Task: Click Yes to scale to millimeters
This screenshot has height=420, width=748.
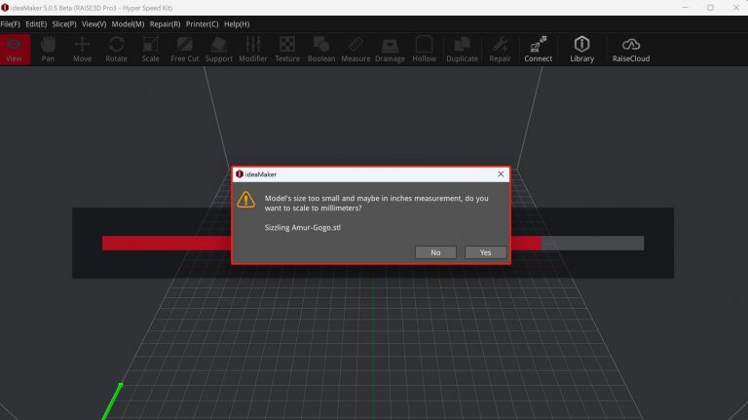Action: tap(486, 252)
